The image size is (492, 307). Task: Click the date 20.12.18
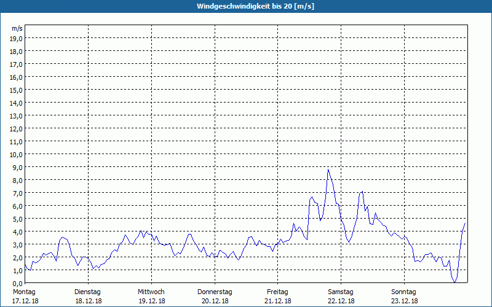pos(215,301)
